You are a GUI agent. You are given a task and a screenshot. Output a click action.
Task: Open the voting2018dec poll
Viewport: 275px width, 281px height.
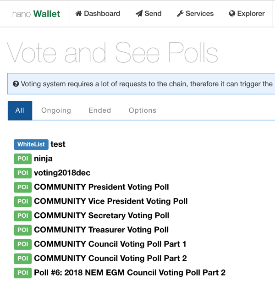(x=62, y=173)
